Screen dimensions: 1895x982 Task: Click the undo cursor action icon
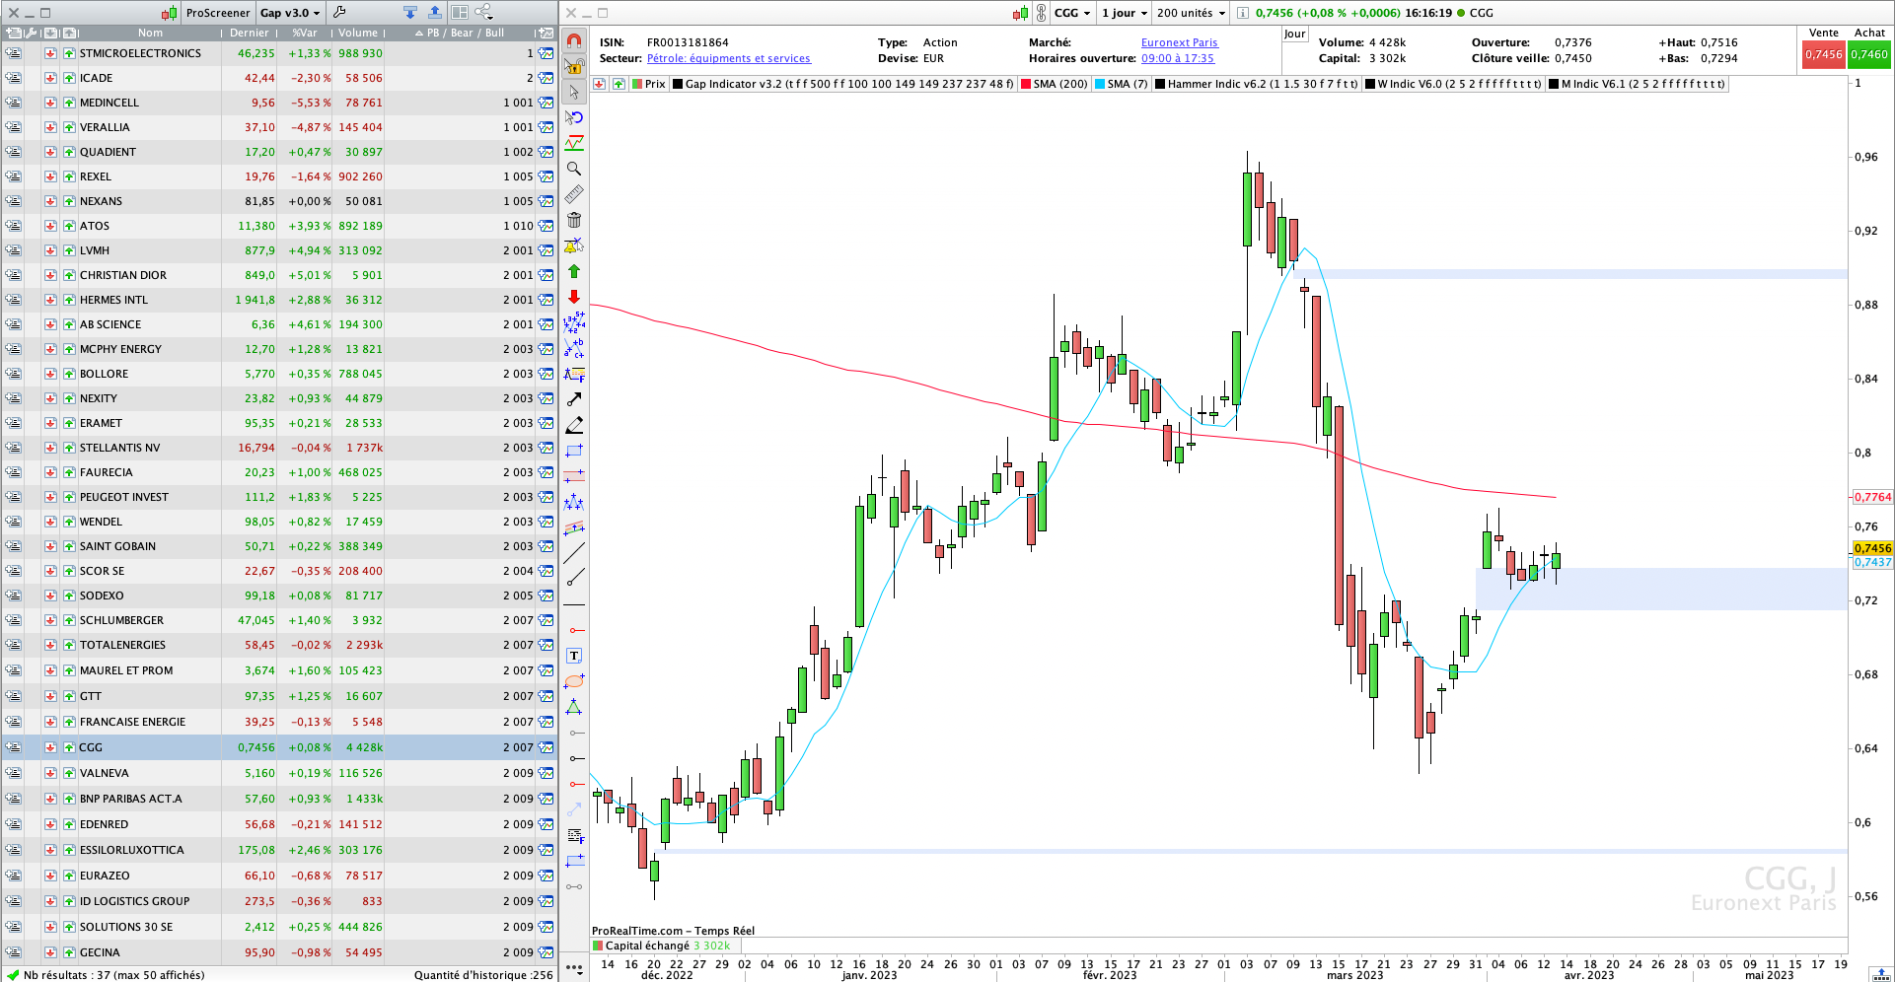coord(574,117)
